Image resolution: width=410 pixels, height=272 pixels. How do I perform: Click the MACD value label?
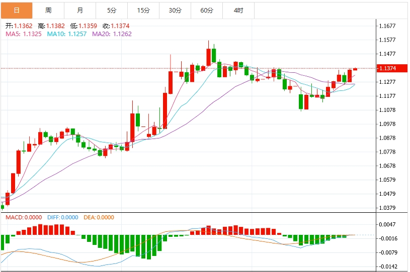(x=24, y=217)
